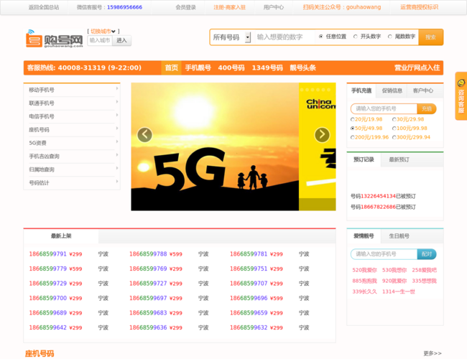467x359 pixels.
Task: Choose the 100元/99.98 recharge amount
Action: click(394, 128)
